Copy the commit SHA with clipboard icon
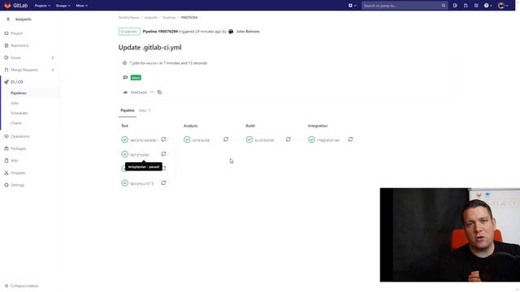520x292 pixels. (159, 92)
